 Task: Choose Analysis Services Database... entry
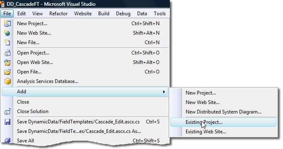pos(85,81)
